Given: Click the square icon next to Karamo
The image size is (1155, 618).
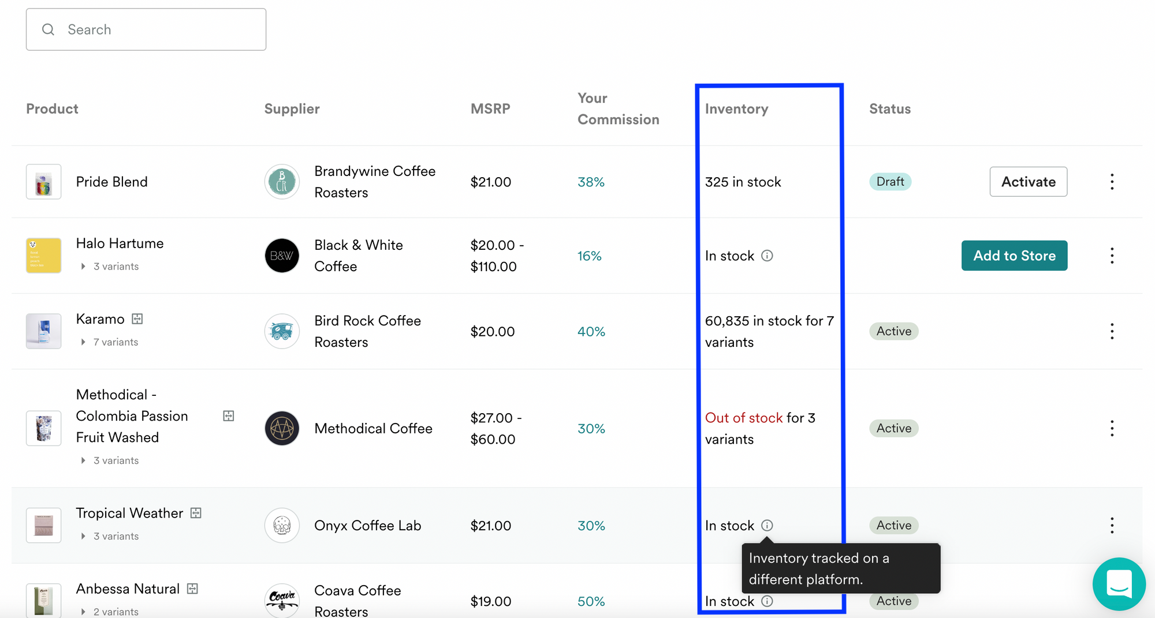Looking at the screenshot, I should pos(137,319).
